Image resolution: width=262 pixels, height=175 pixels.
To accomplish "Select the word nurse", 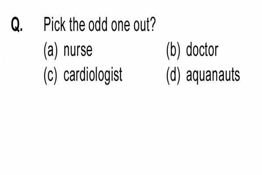I will (x=78, y=50).
